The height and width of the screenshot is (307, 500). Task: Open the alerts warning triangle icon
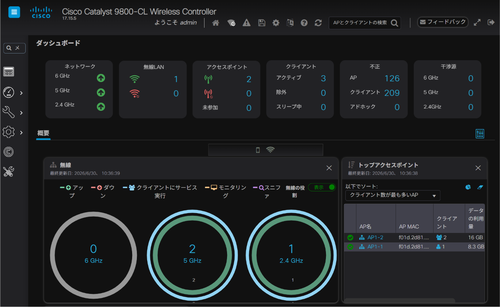click(x=246, y=23)
